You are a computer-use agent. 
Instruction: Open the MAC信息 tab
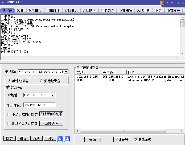[x=35, y=10]
